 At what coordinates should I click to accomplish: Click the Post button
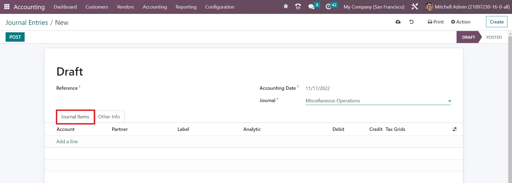click(x=15, y=37)
